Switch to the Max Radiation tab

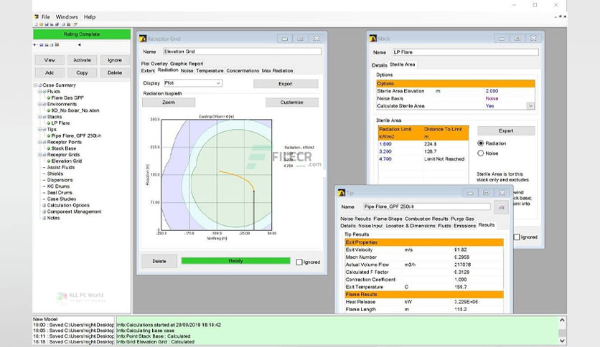278,71
